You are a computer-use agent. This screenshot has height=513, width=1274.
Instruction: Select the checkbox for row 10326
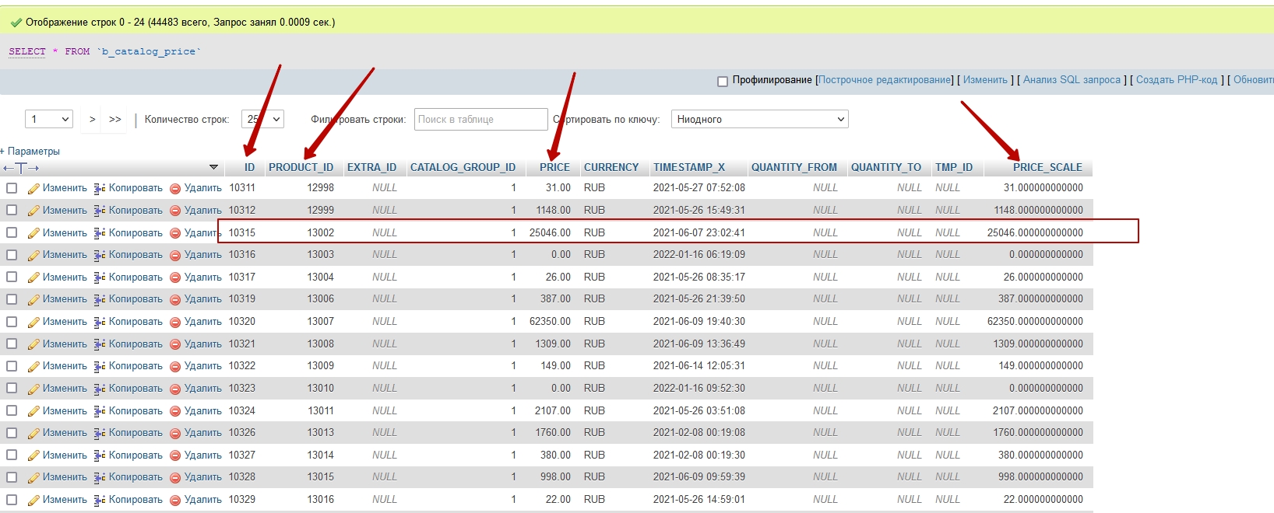(12, 433)
